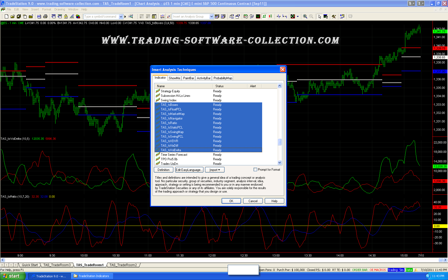448x280 pixels.
Task: Enable the Prompt for Format checkbox
Action: (255, 170)
